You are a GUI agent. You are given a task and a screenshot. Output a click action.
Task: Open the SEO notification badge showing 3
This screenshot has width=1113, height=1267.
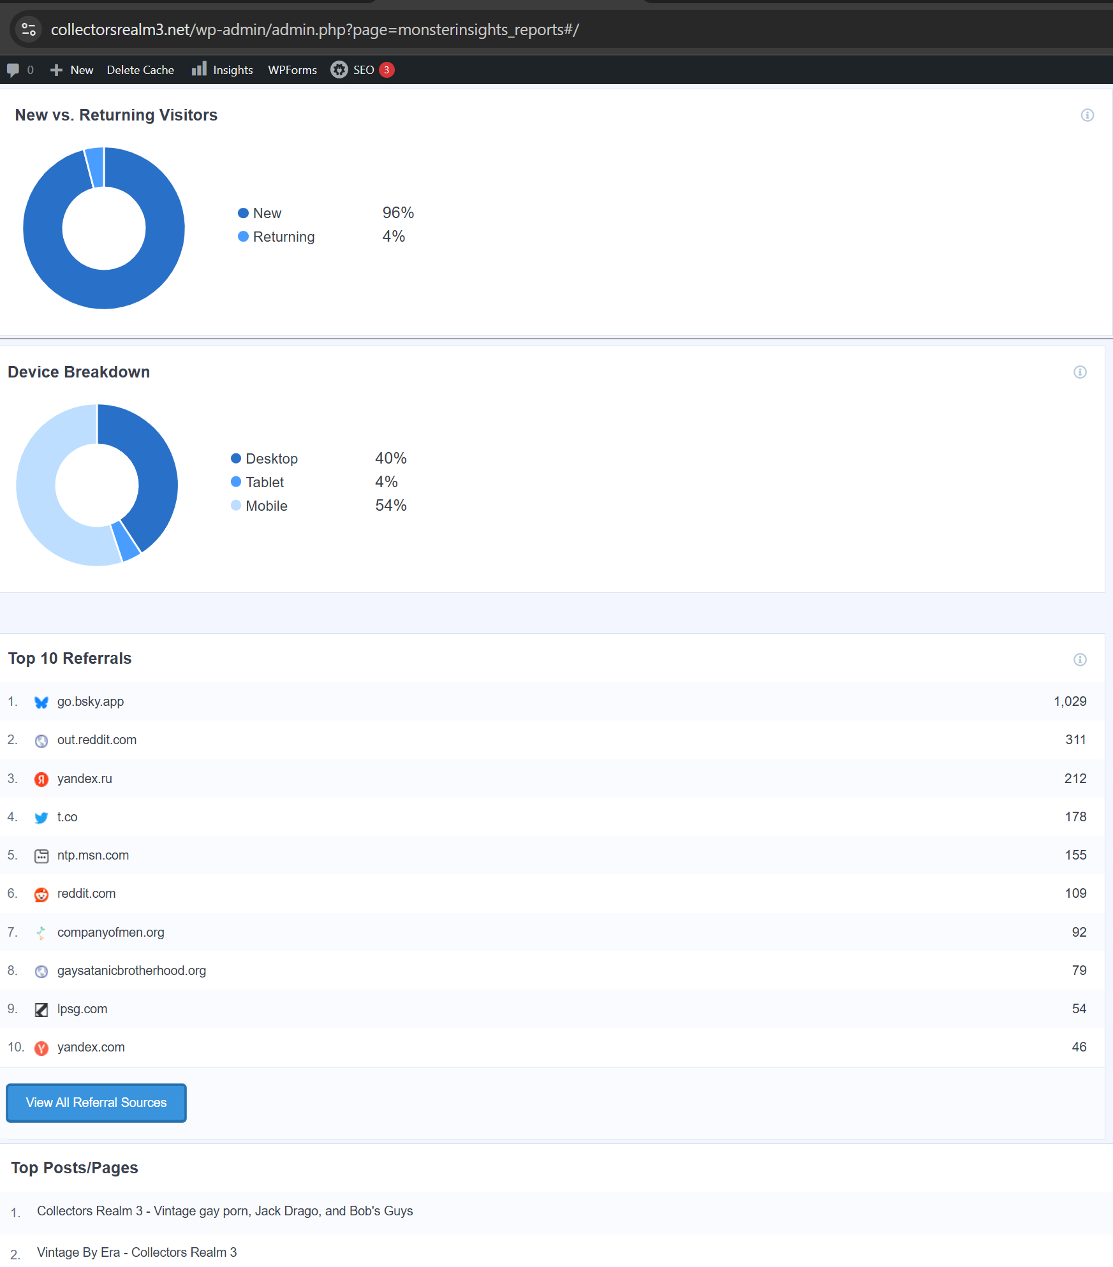(387, 70)
